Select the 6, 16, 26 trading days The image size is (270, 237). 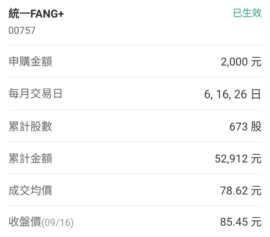(226, 94)
